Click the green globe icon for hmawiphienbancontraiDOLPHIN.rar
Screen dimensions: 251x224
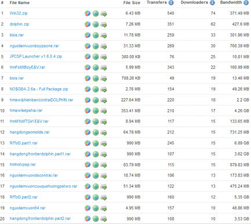(x=96, y=100)
